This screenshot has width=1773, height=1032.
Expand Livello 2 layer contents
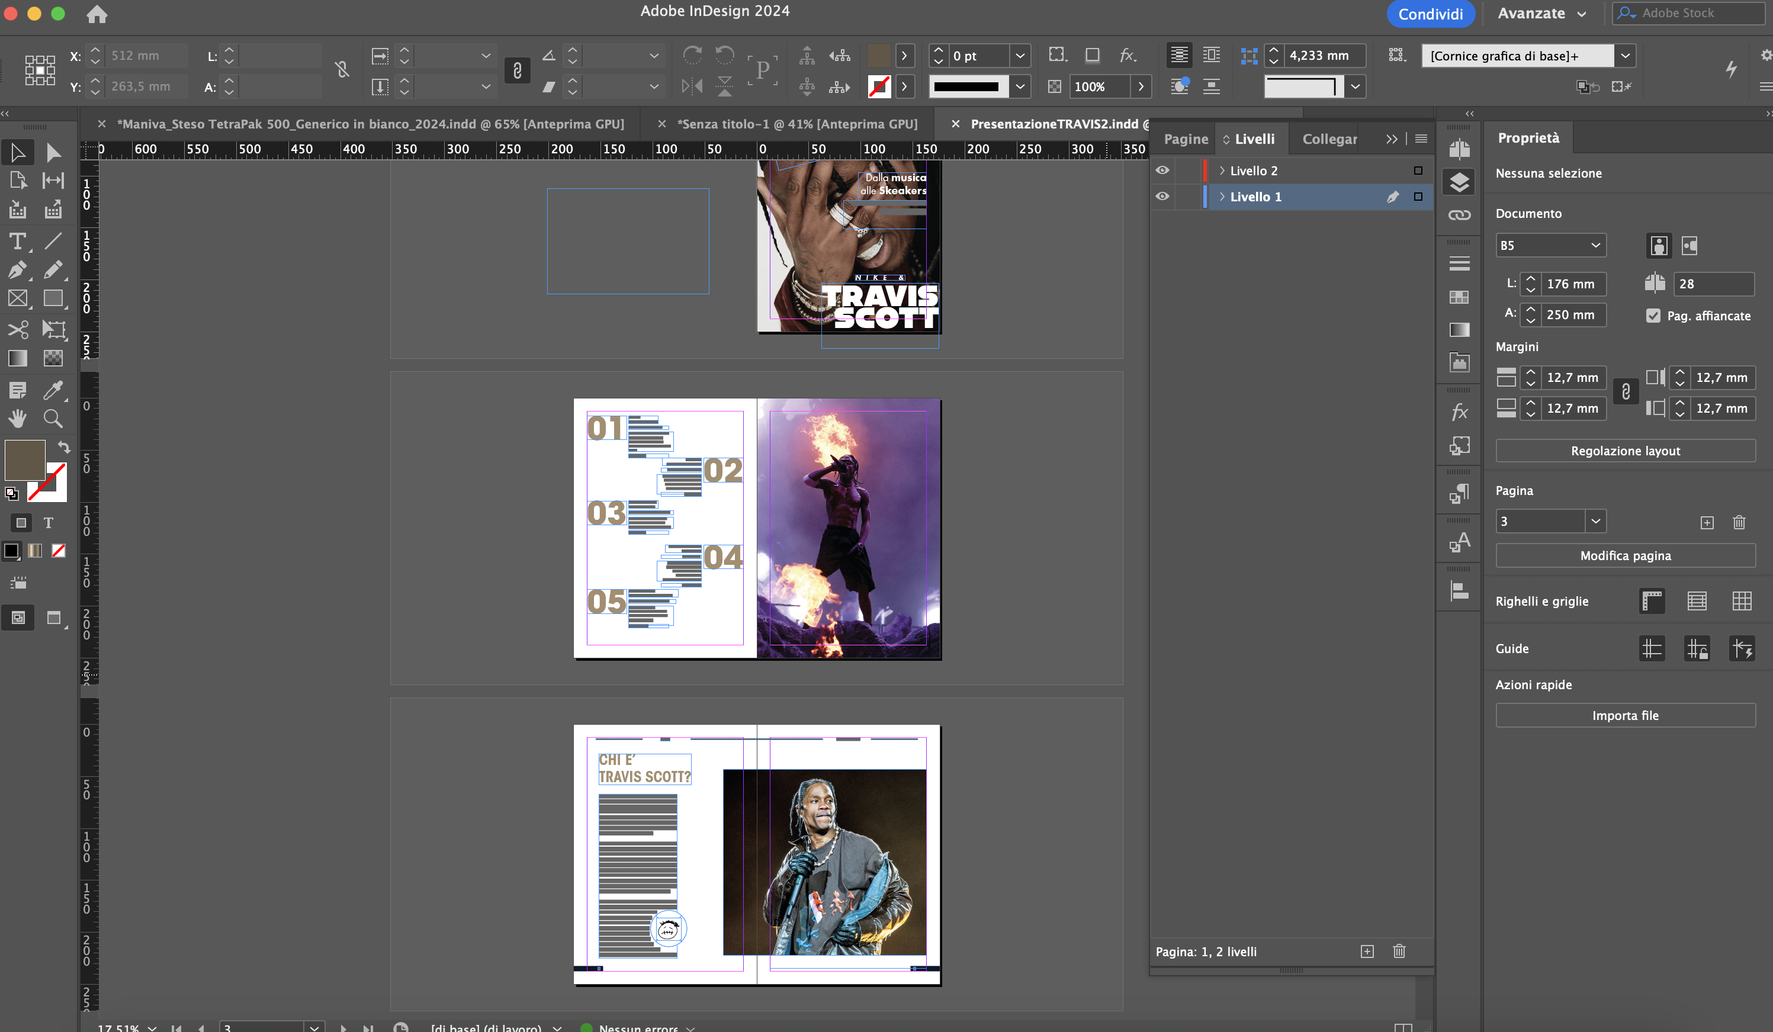tap(1222, 171)
